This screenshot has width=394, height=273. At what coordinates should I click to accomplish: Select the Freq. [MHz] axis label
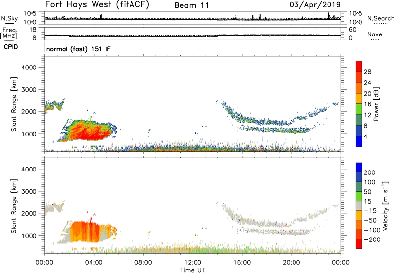[9, 33]
